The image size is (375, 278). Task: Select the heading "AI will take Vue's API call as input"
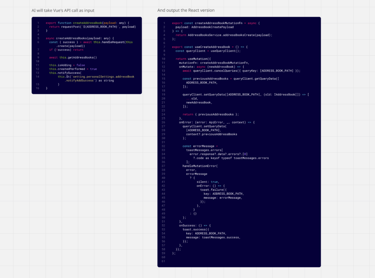63,11
